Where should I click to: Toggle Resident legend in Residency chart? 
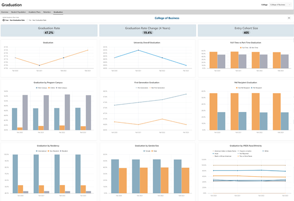coord(64,151)
